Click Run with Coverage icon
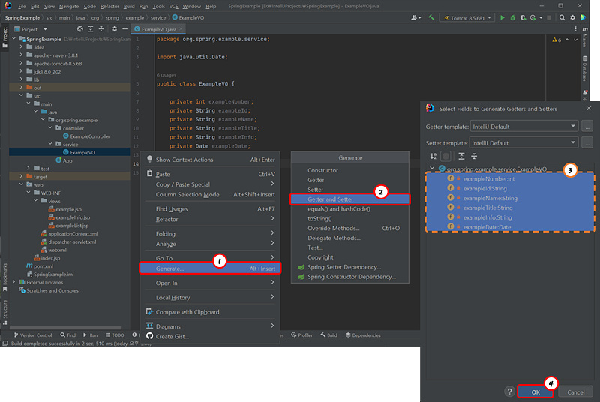Viewport: 600px width, 402px height. tap(523, 17)
